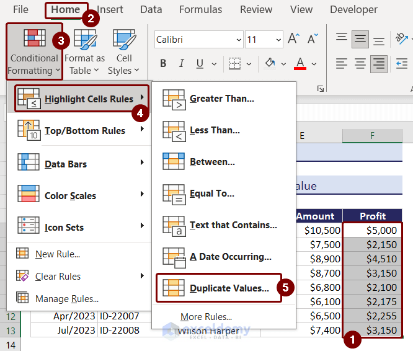Click the Decrease Indent icon
413x351 pixels.
[402, 64]
